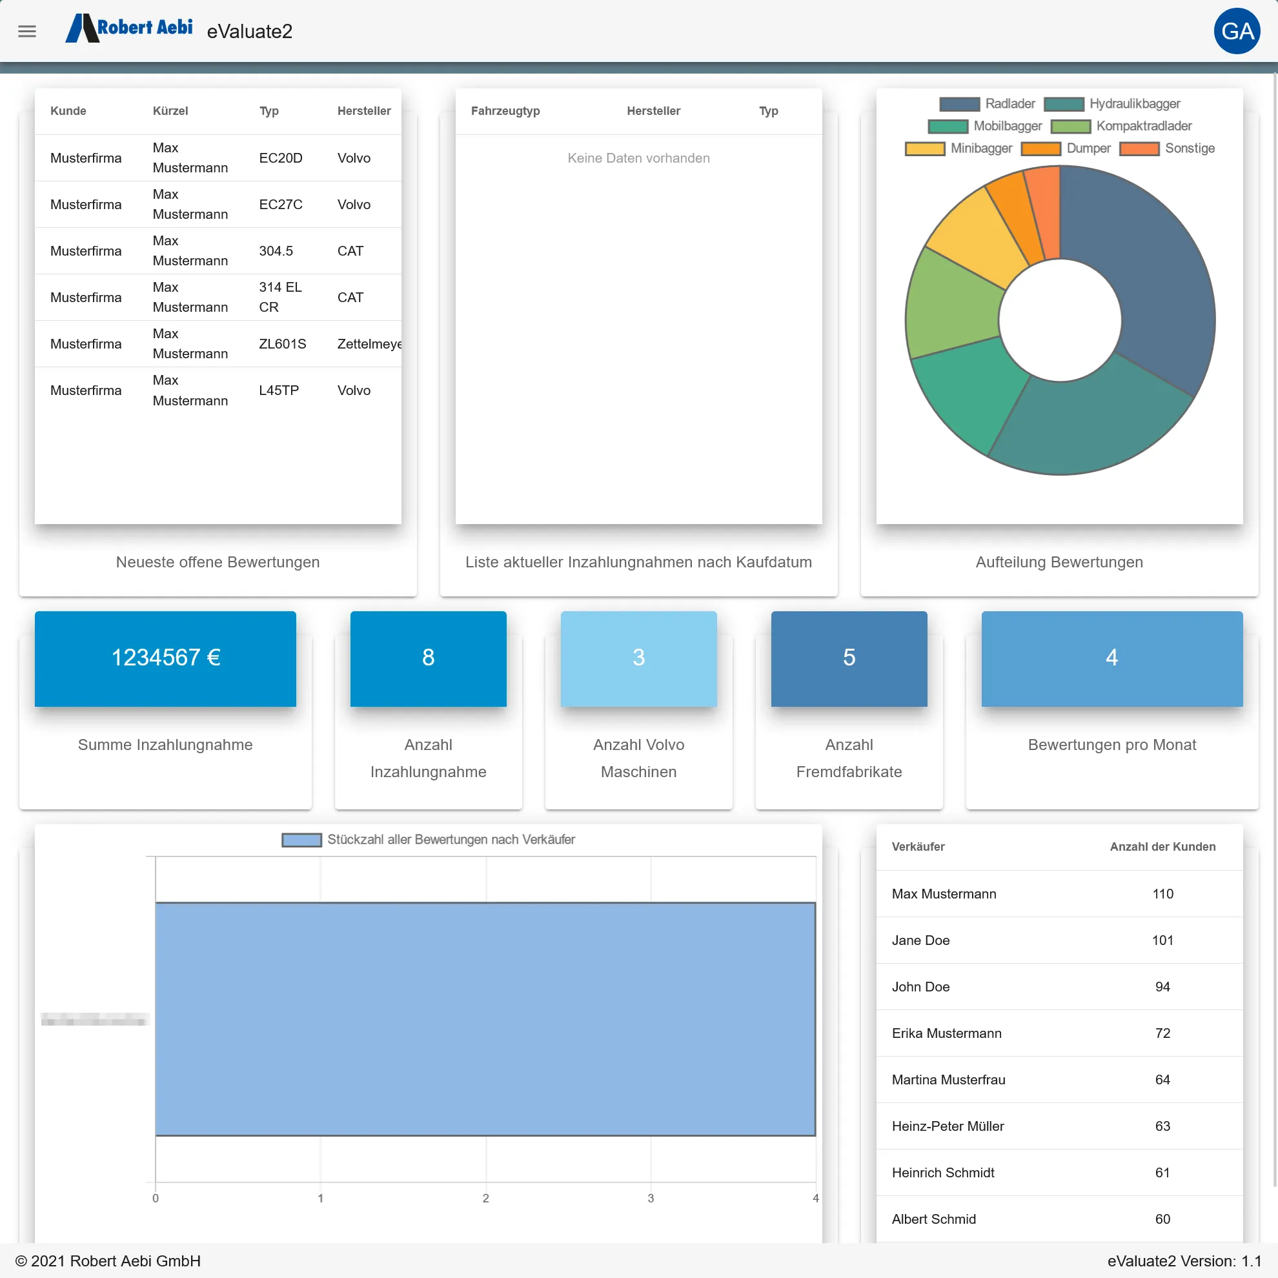
Task: Toggle the Stückzahl aller Bewertungen legend
Action: coord(429,839)
